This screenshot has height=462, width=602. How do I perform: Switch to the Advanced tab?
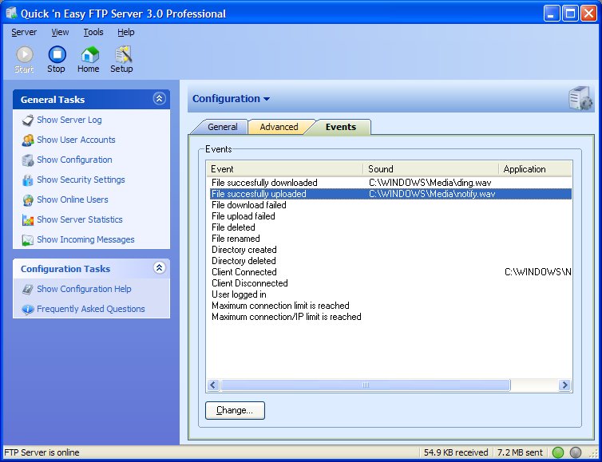click(x=279, y=127)
